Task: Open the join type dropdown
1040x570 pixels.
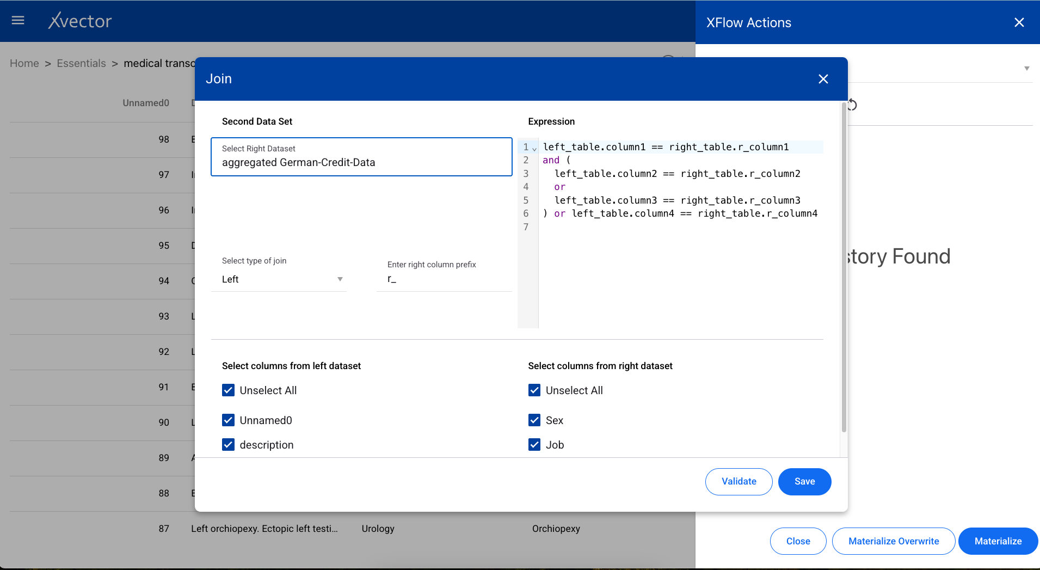Action: click(x=279, y=279)
